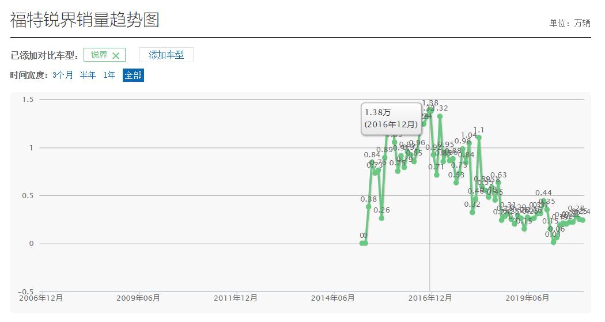
Task: Click the 2006年12月 x-axis label
Action: [41, 298]
